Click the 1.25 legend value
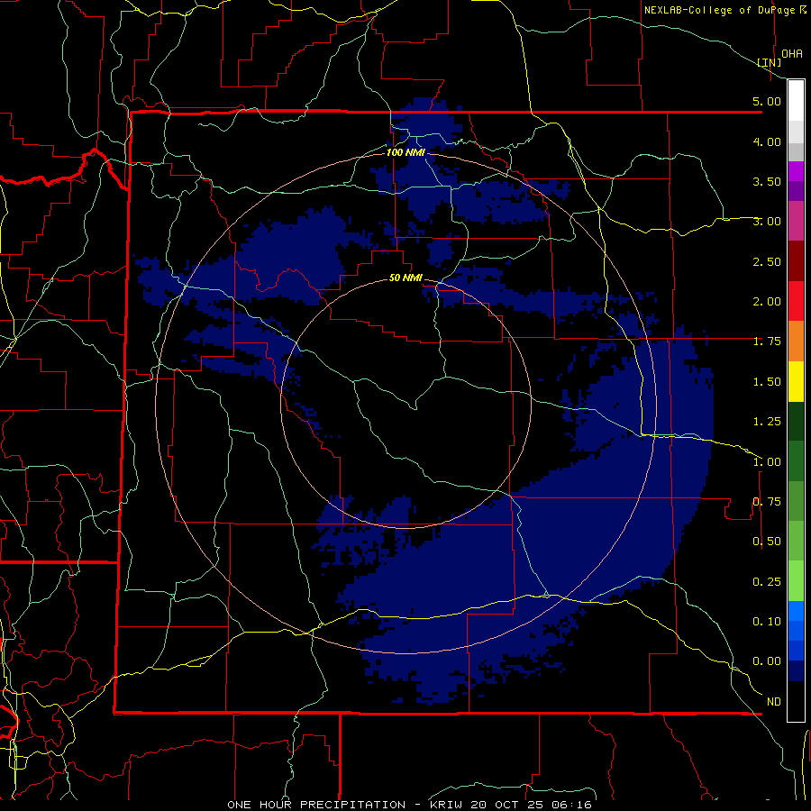 [767, 422]
